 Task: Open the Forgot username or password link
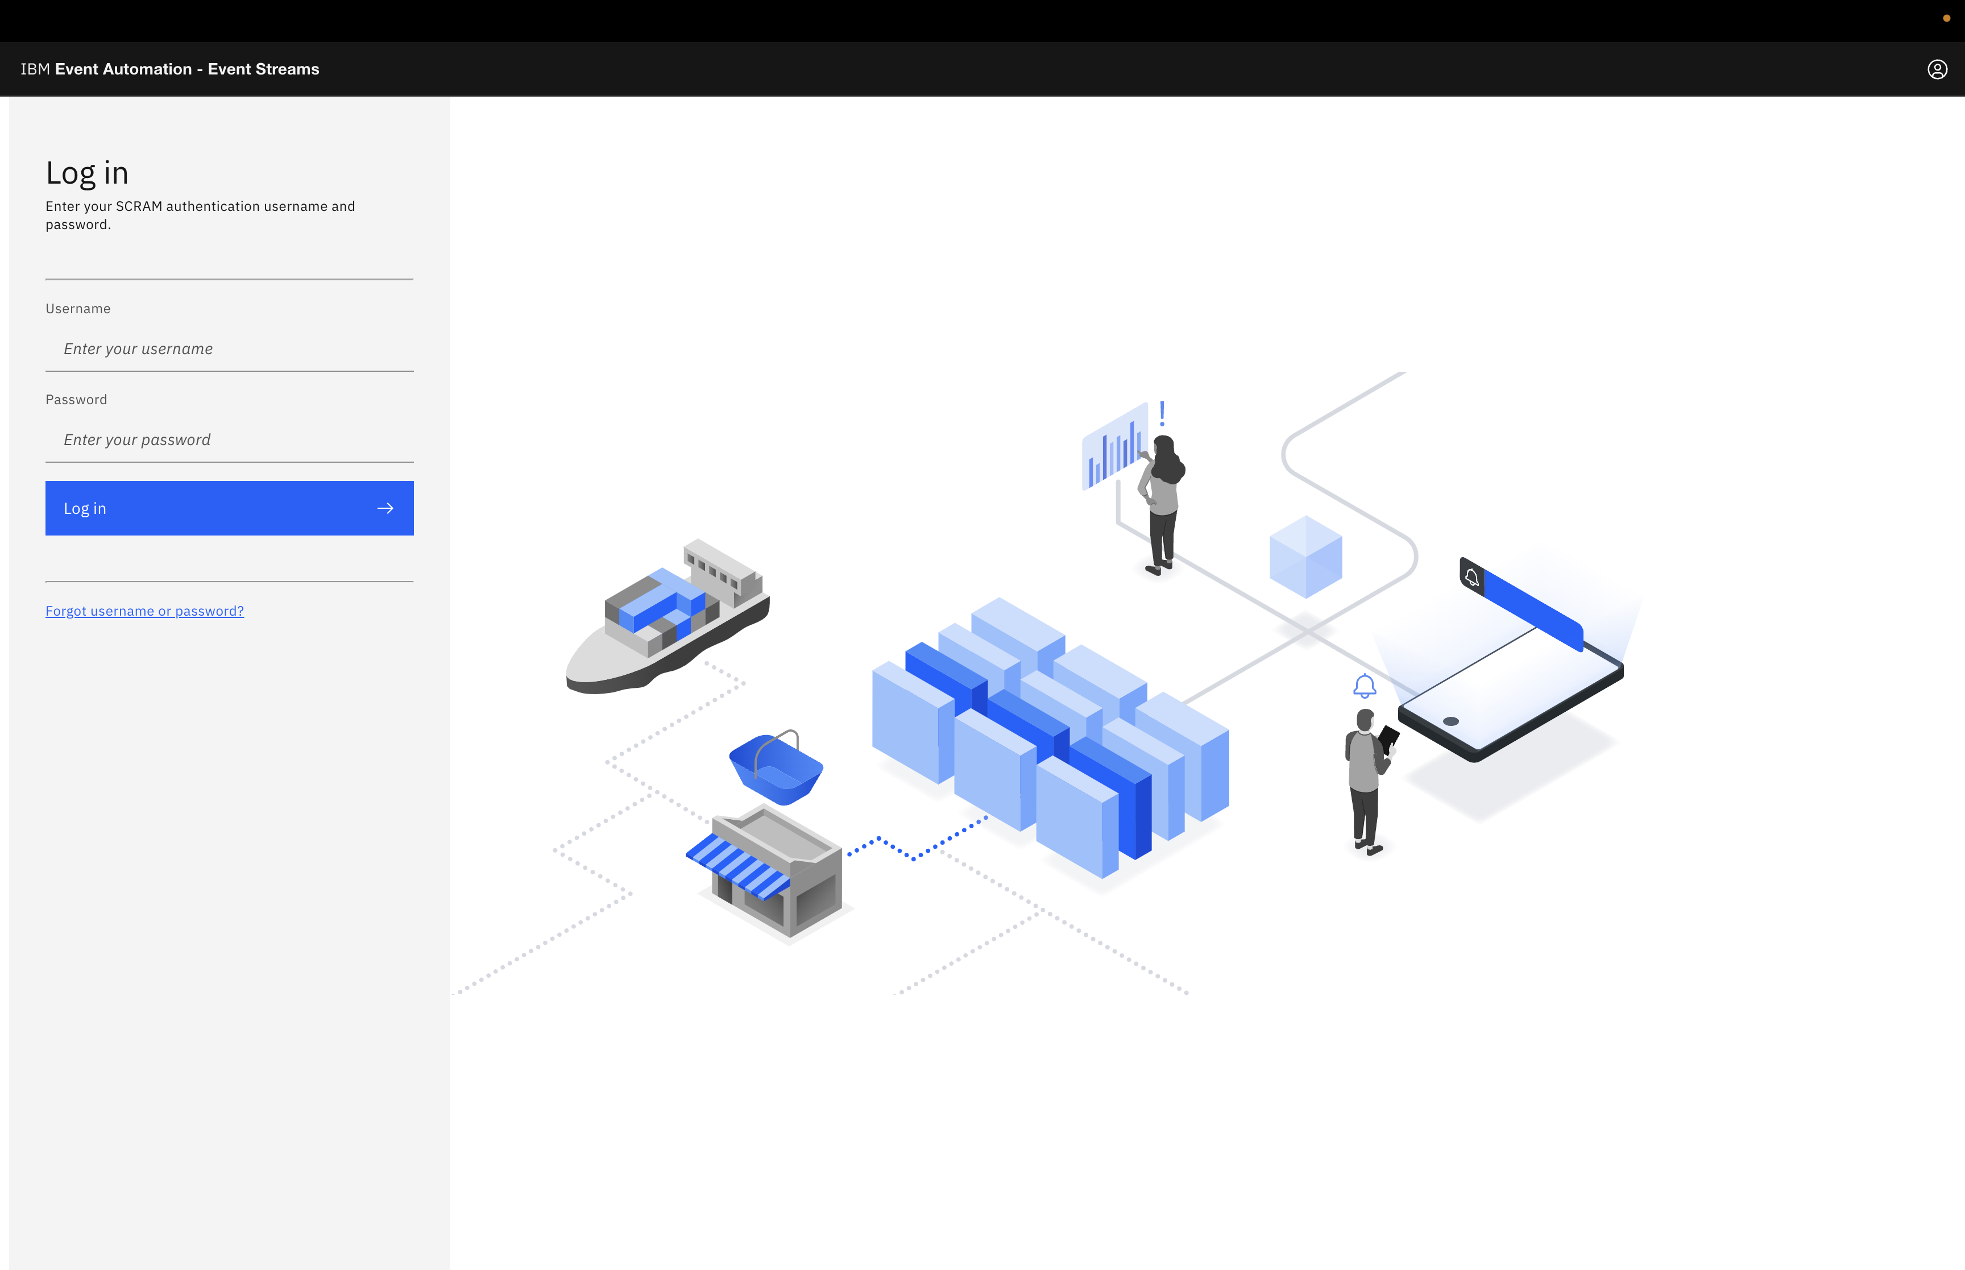pos(144,611)
